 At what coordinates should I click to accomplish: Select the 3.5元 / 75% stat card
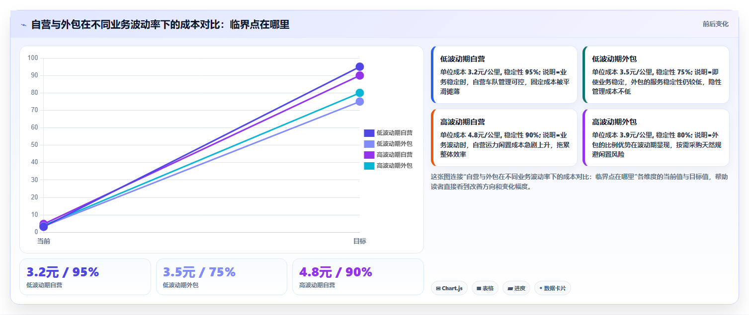point(222,277)
